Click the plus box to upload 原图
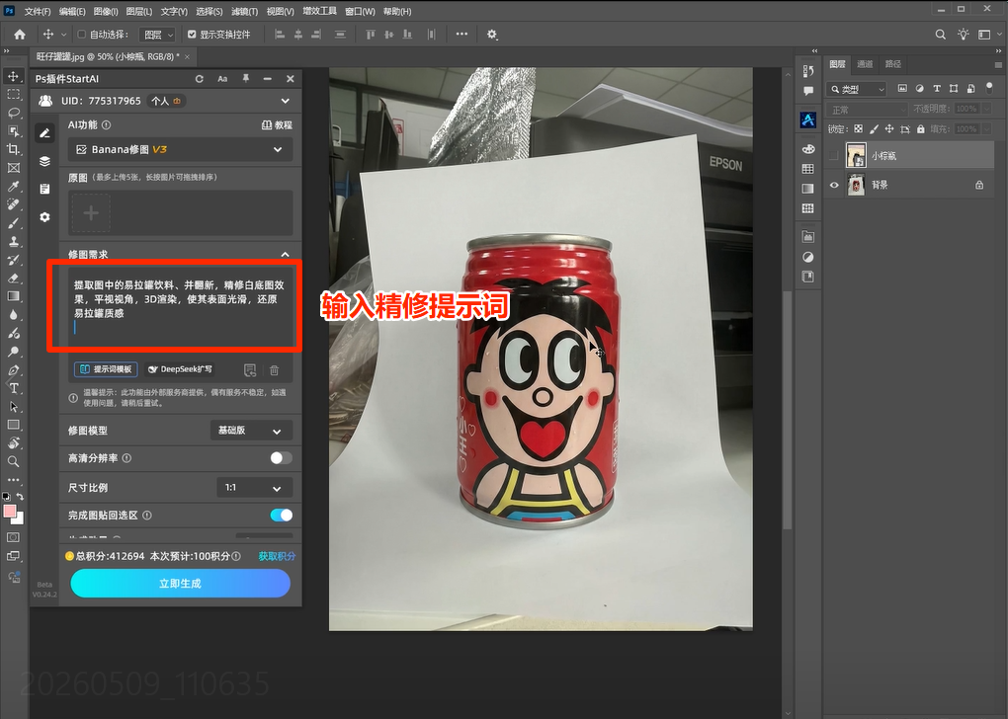 coord(91,212)
